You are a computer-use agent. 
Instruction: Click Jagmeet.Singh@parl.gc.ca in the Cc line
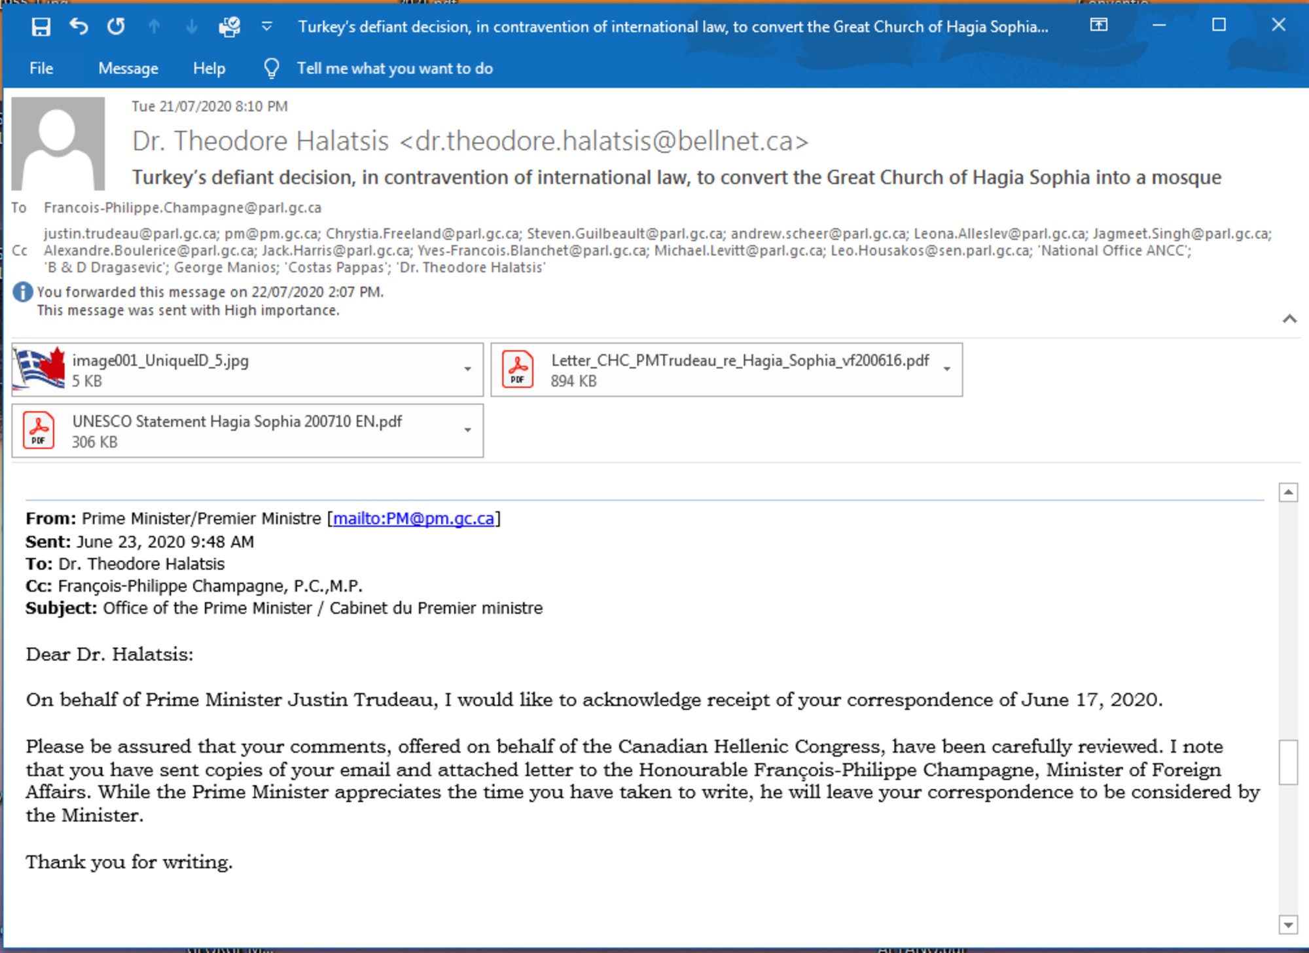pos(1181,234)
